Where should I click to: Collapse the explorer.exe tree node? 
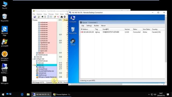click(33, 65)
